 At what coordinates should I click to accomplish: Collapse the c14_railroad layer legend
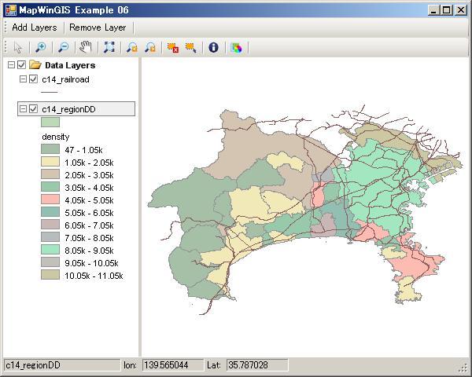(x=24, y=79)
